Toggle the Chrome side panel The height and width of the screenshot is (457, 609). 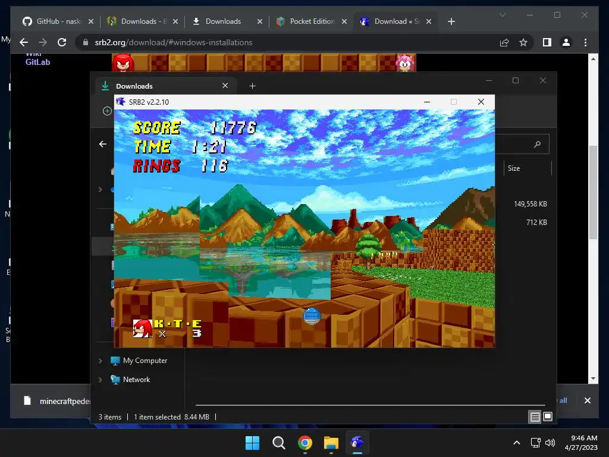(x=547, y=42)
